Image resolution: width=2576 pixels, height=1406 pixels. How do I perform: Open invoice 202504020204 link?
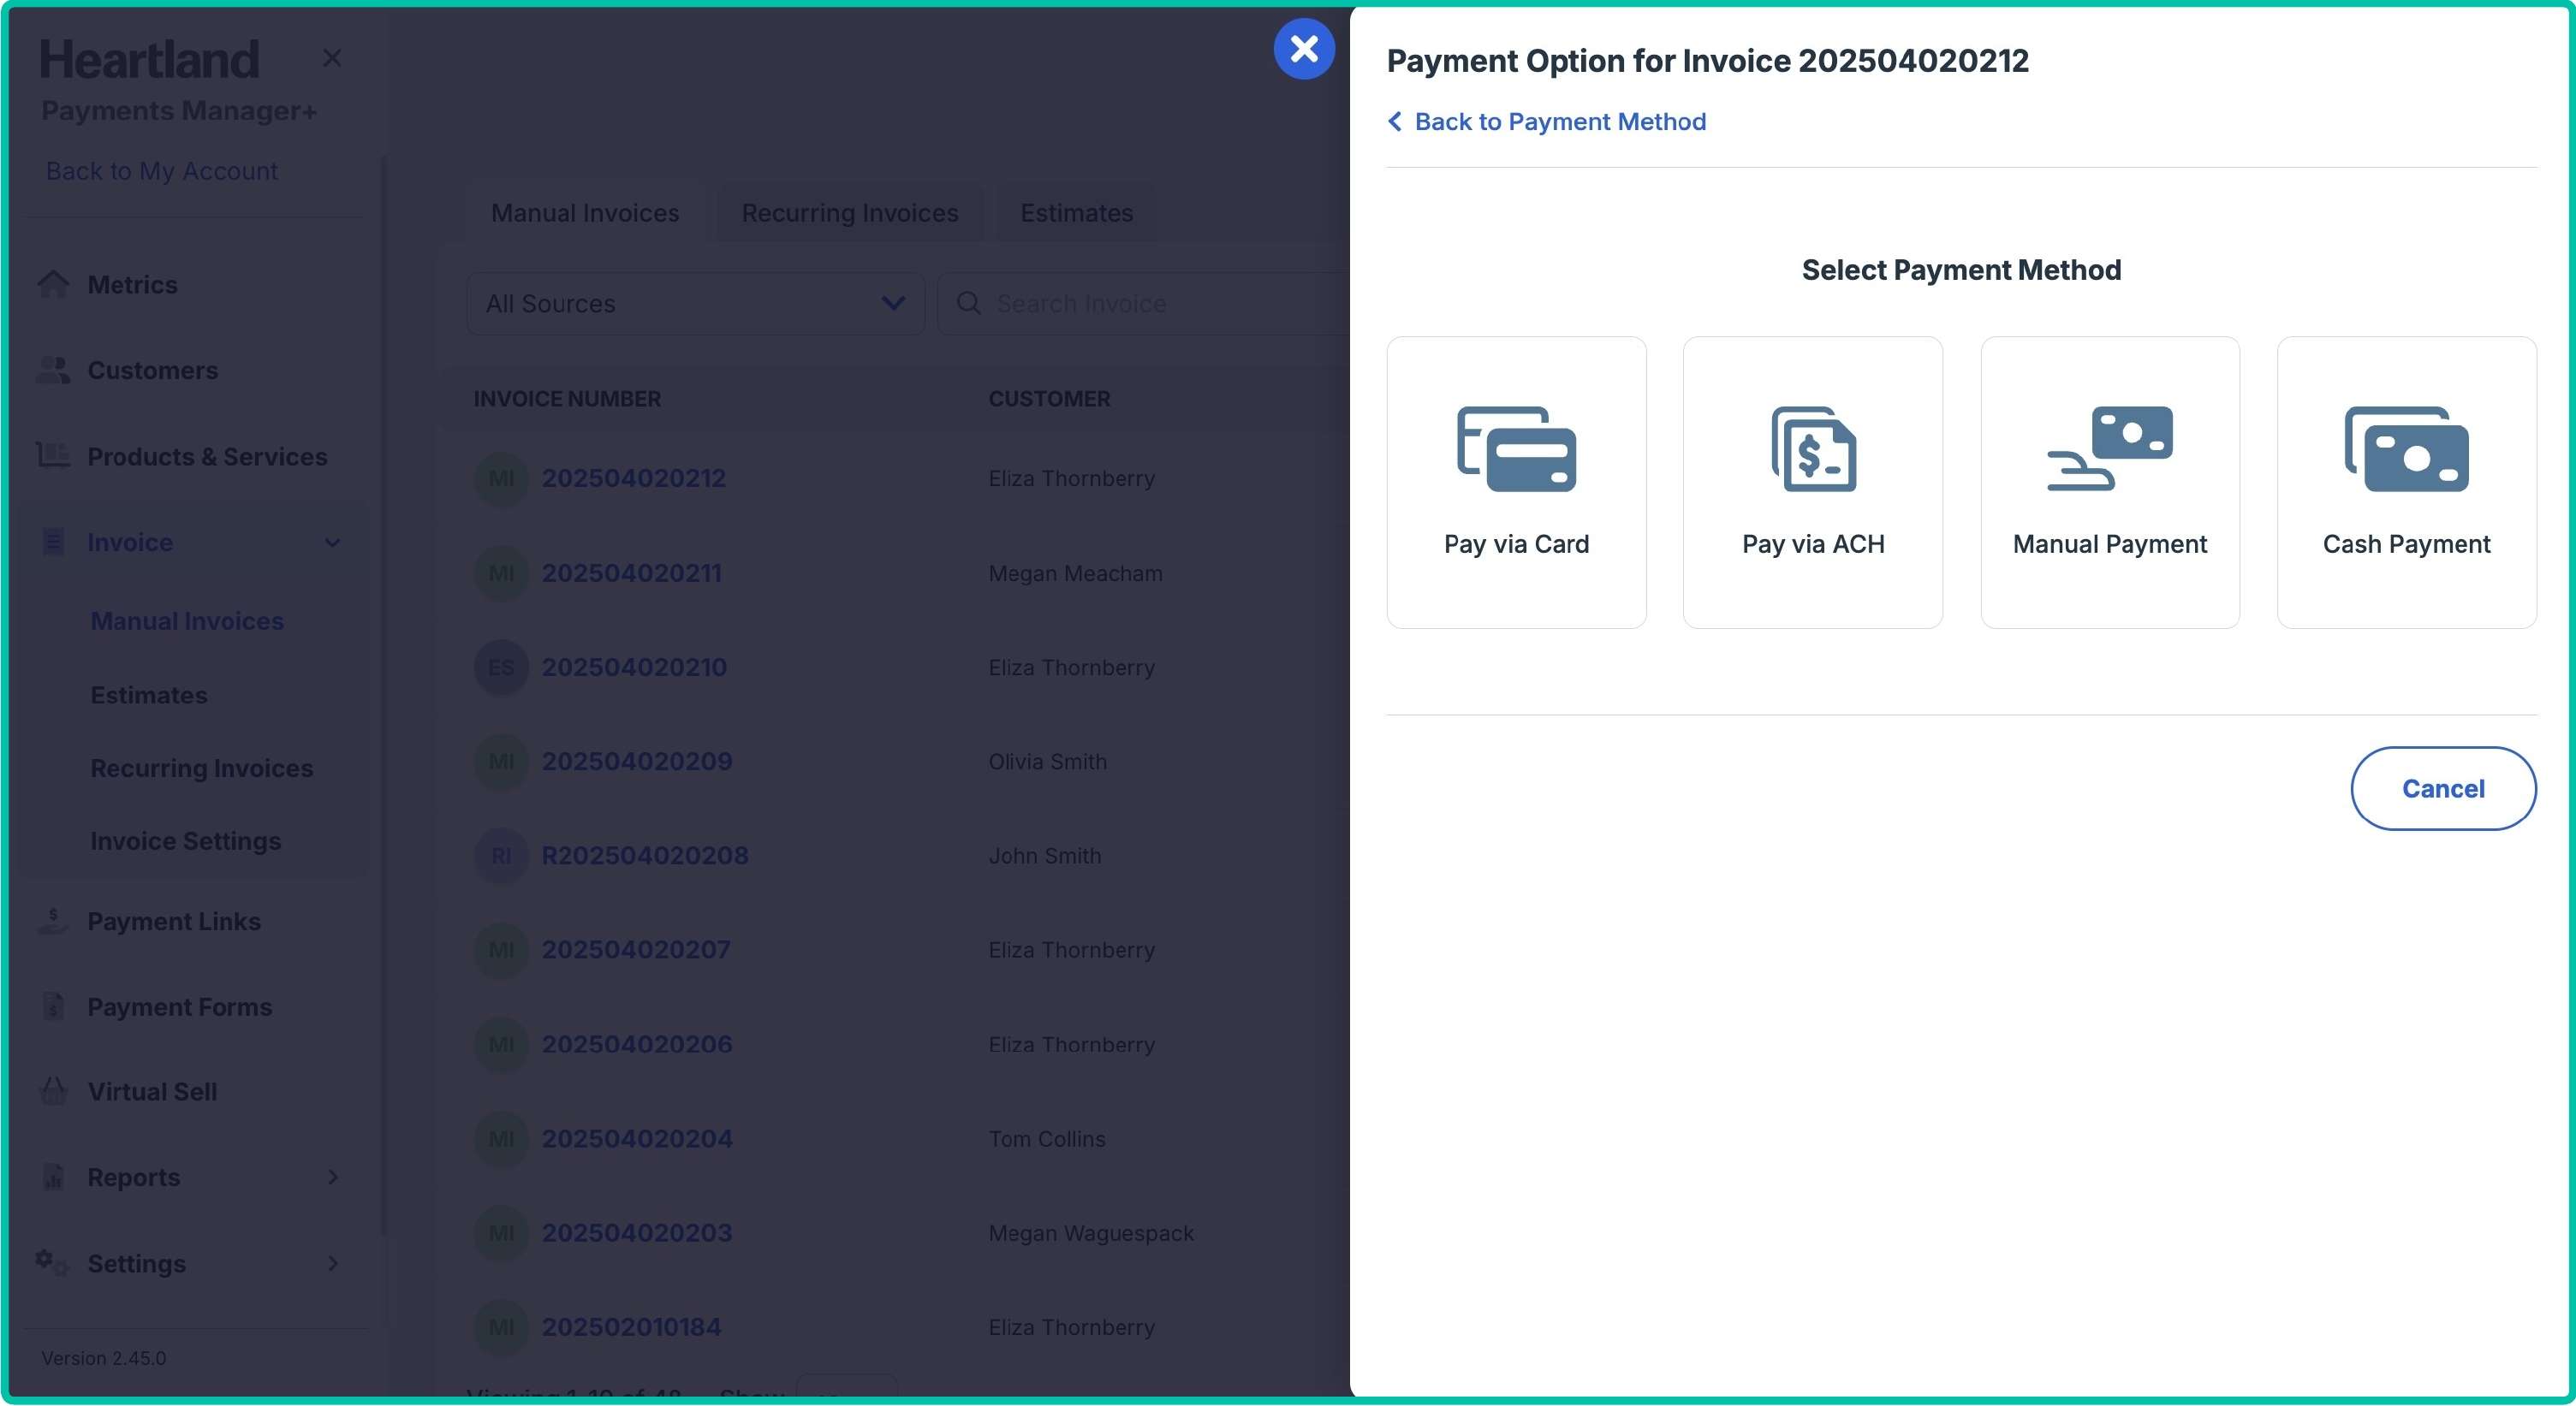pyautogui.click(x=637, y=1139)
